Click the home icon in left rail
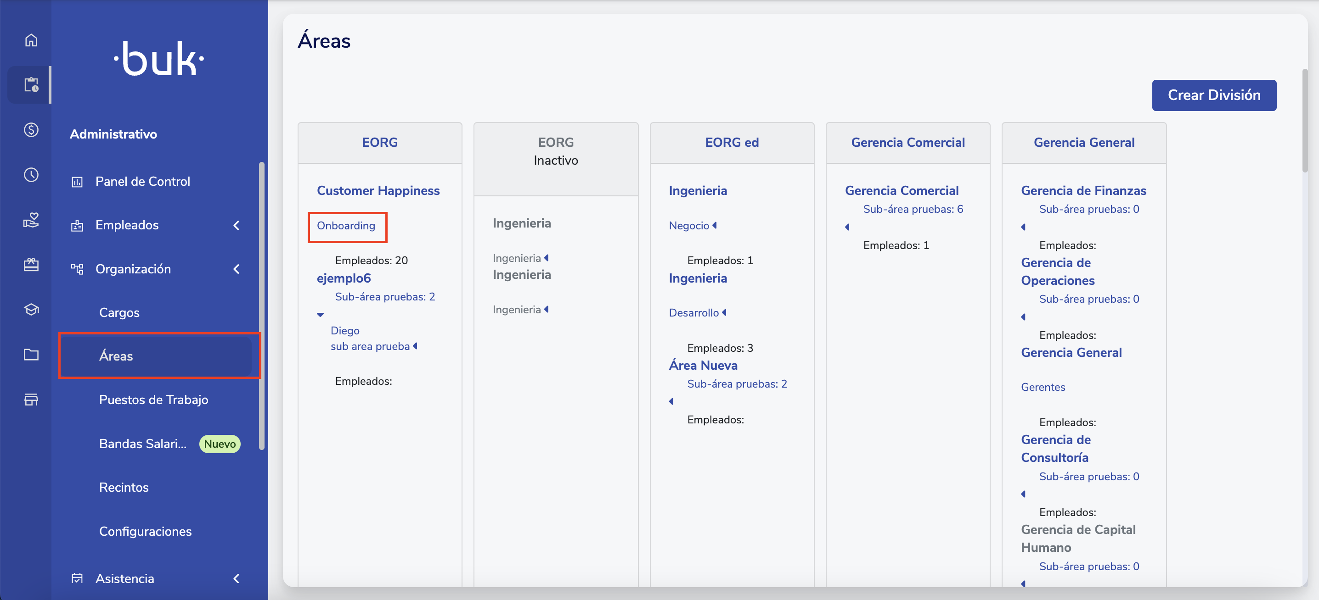This screenshot has width=1319, height=600. tap(31, 40)
